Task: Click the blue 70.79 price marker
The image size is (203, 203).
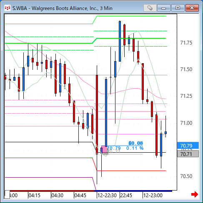Action: point(188,146)
